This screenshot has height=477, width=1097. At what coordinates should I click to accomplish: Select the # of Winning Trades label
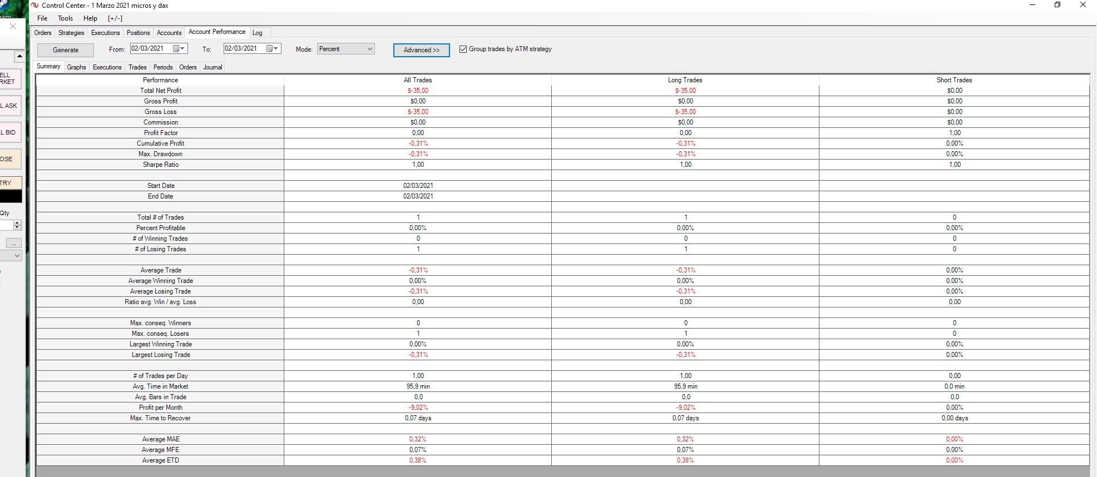tap(160, 238)
